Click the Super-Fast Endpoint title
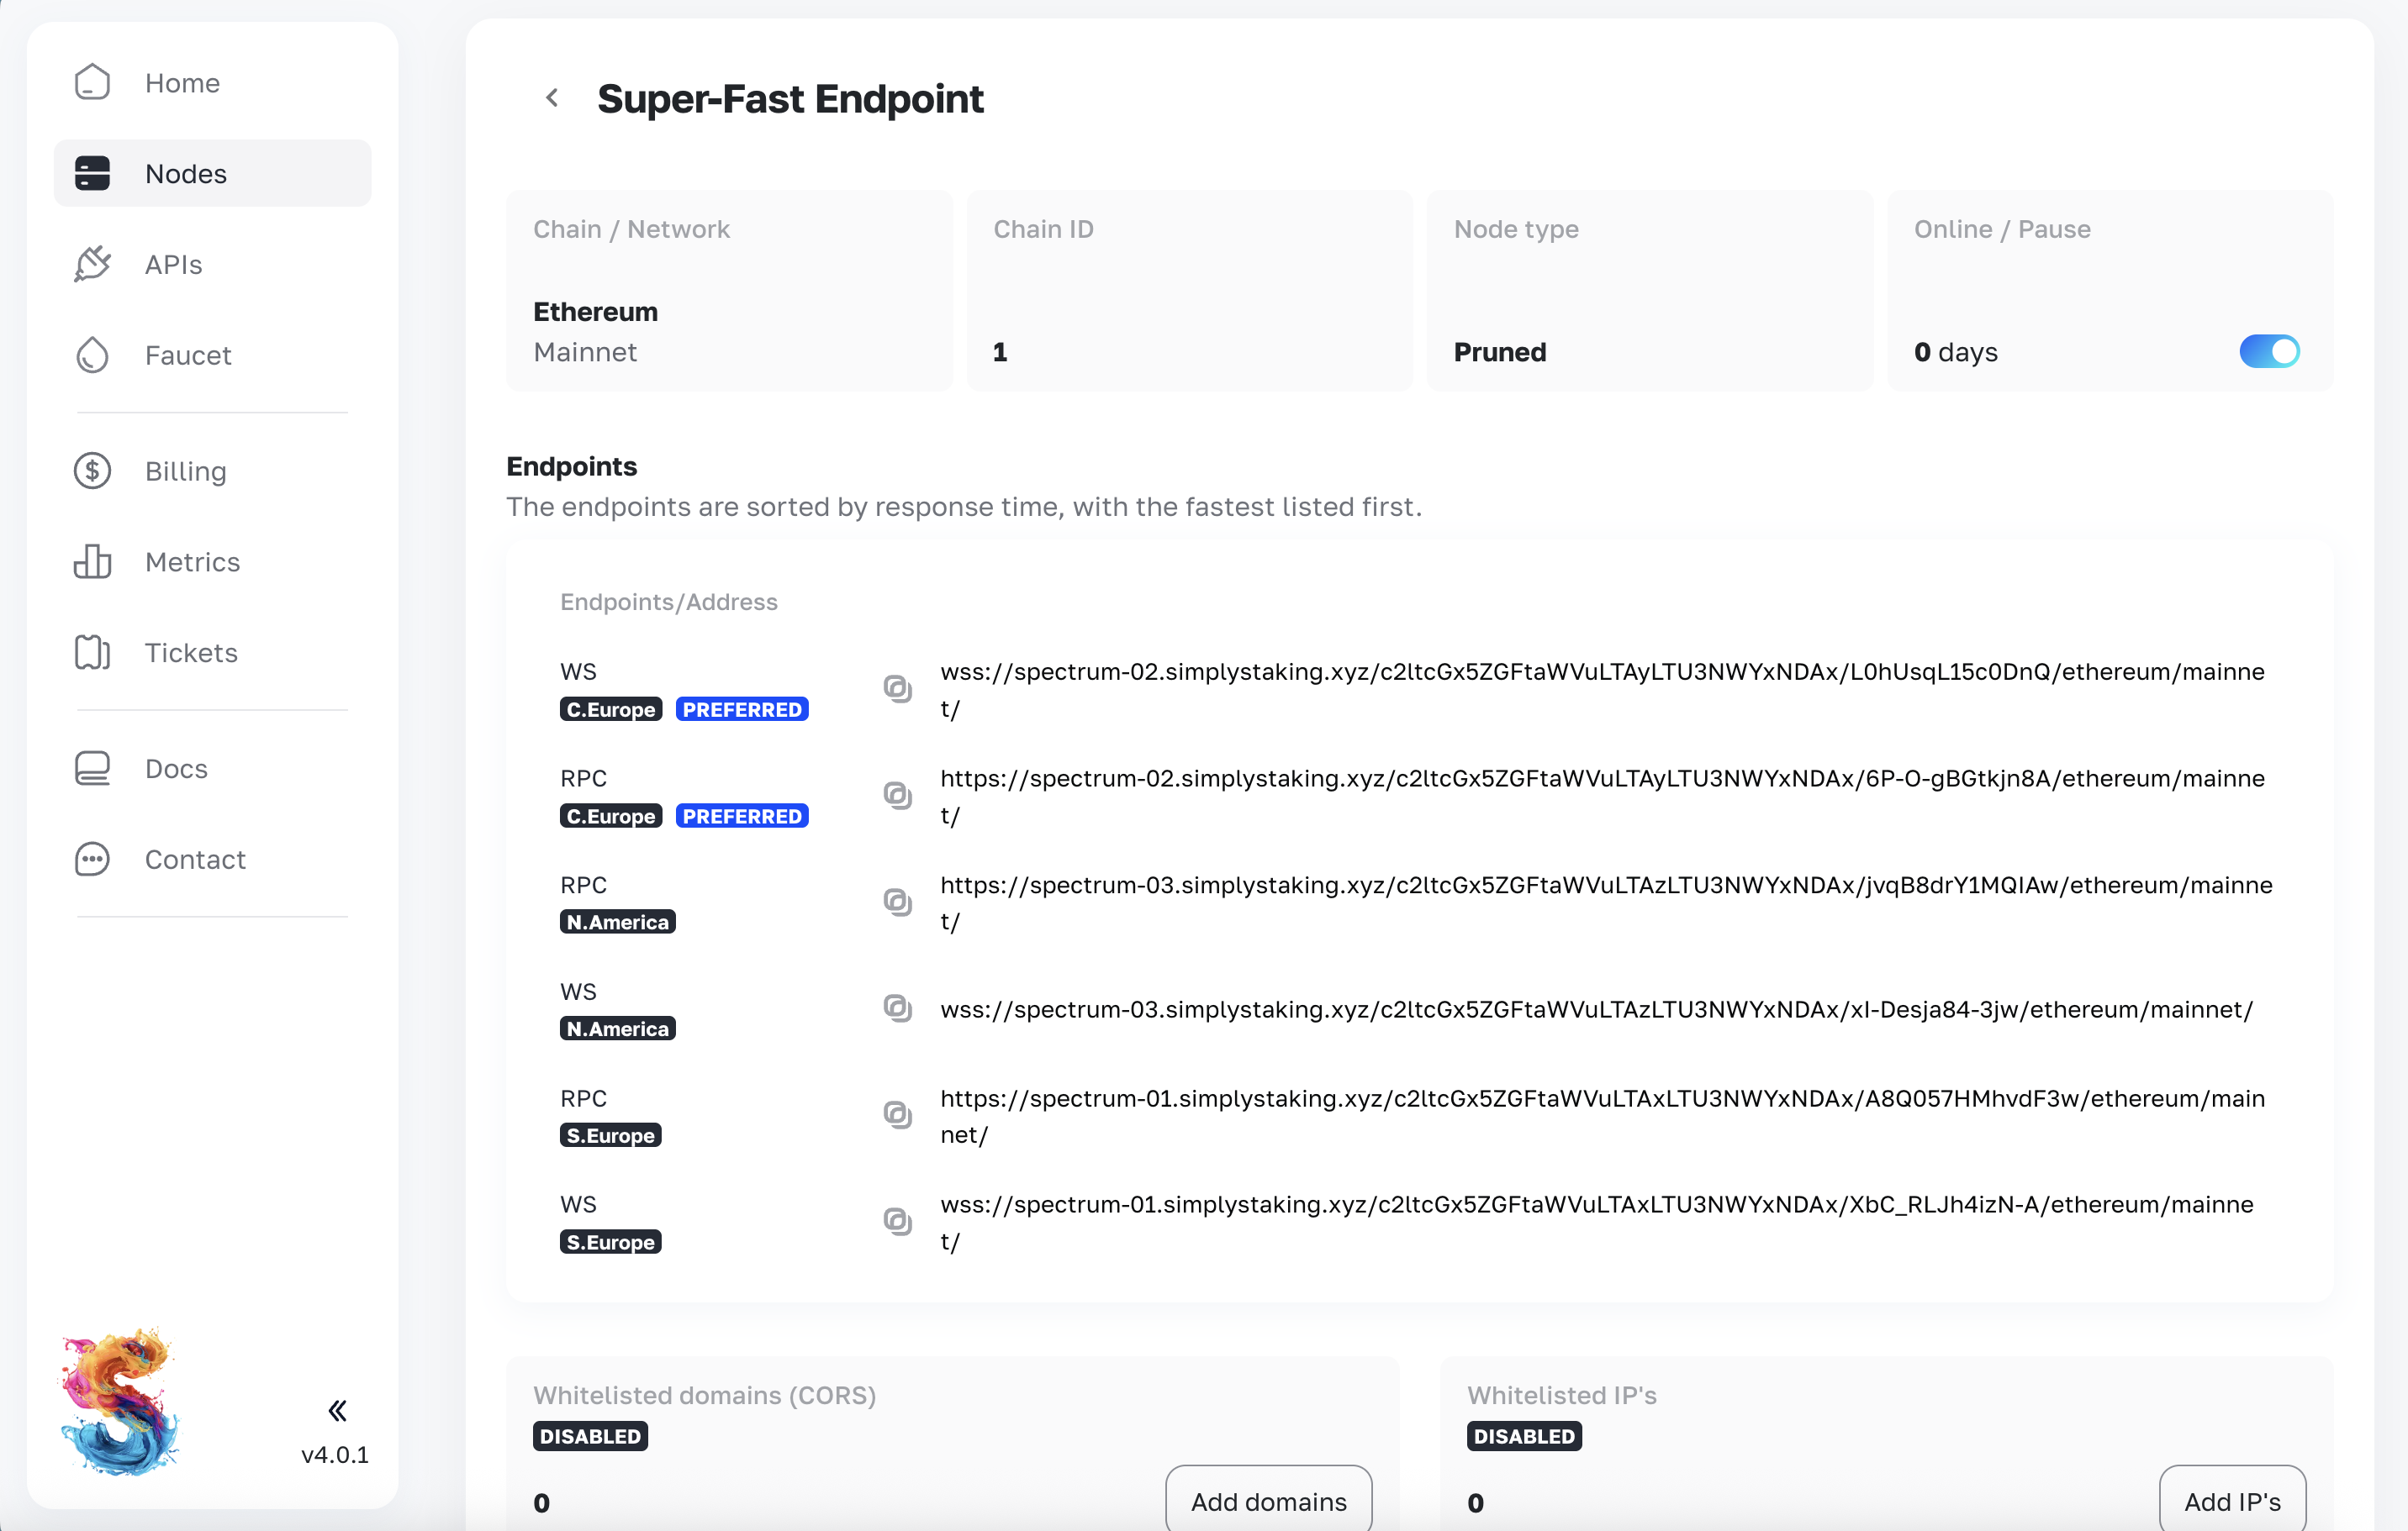This screenshot has width=2408, height=1531. 790,99
